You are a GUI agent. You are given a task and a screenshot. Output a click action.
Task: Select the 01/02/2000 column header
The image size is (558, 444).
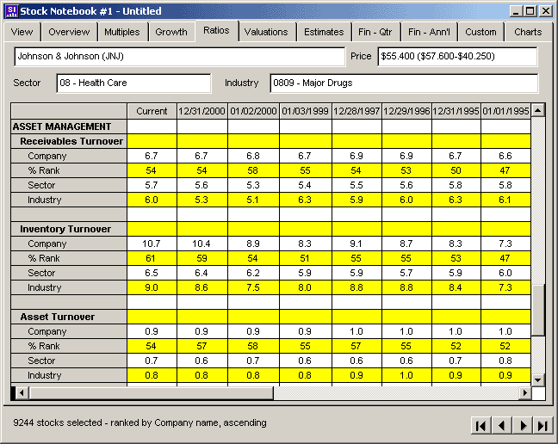click(x=253, y=111)
